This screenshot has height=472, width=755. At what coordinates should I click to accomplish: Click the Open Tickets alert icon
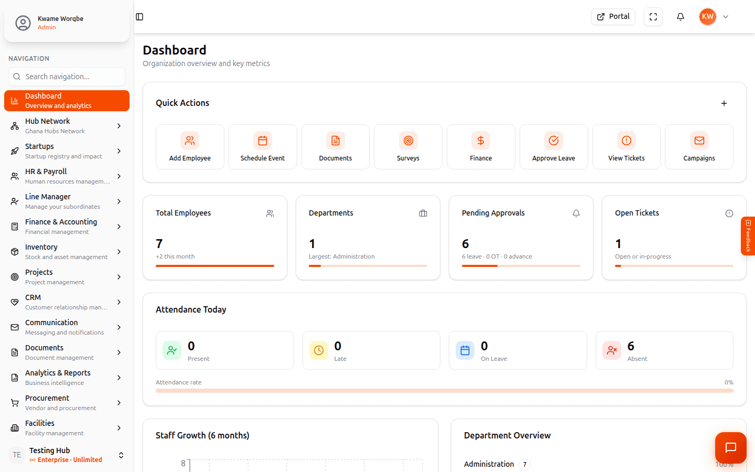(x=729, y=213)
